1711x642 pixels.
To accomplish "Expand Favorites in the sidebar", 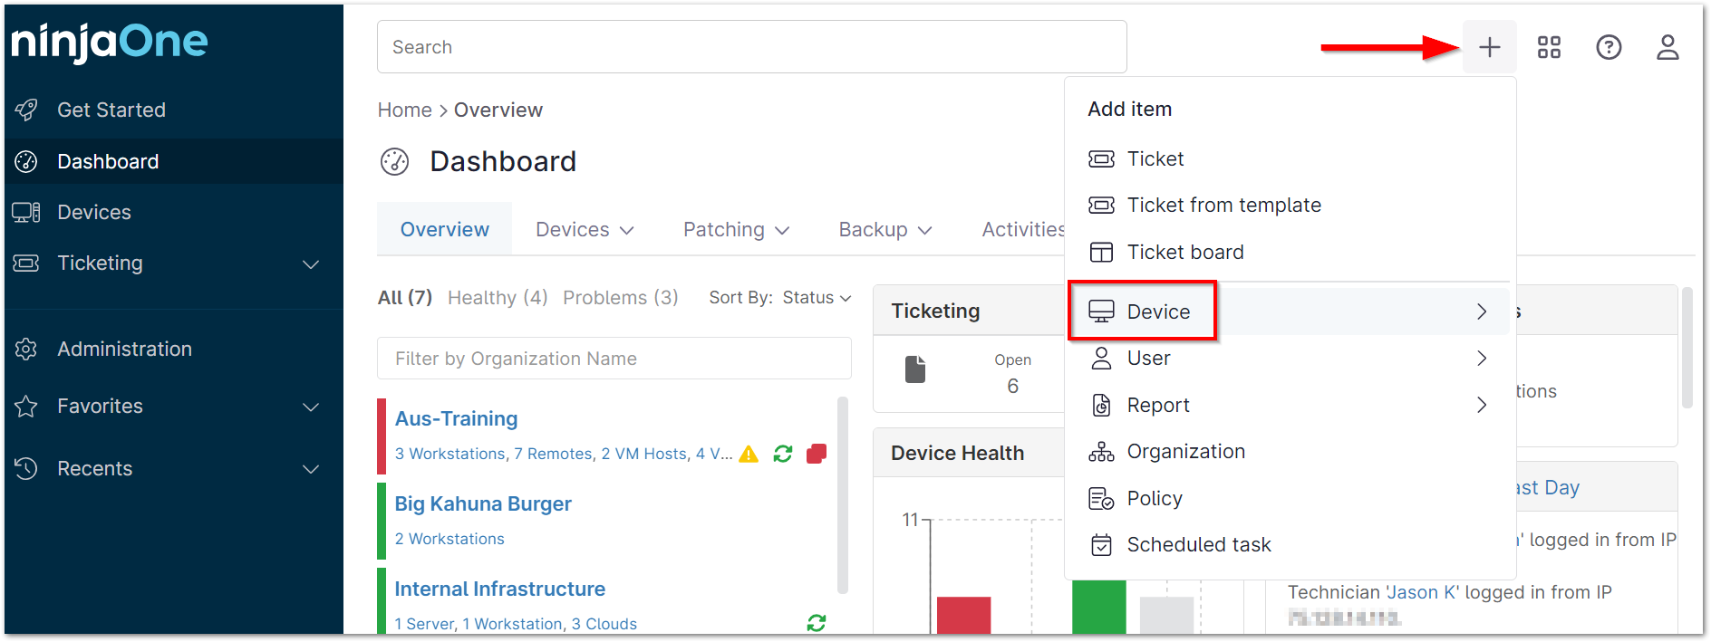I will [311, 407].
